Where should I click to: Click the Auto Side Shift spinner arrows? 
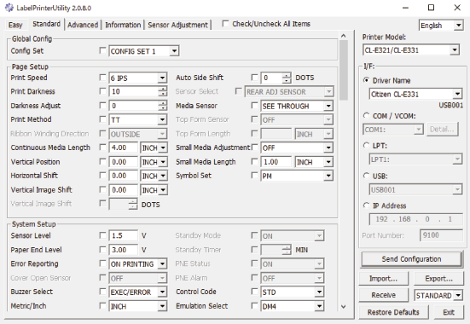click(287, 78)
